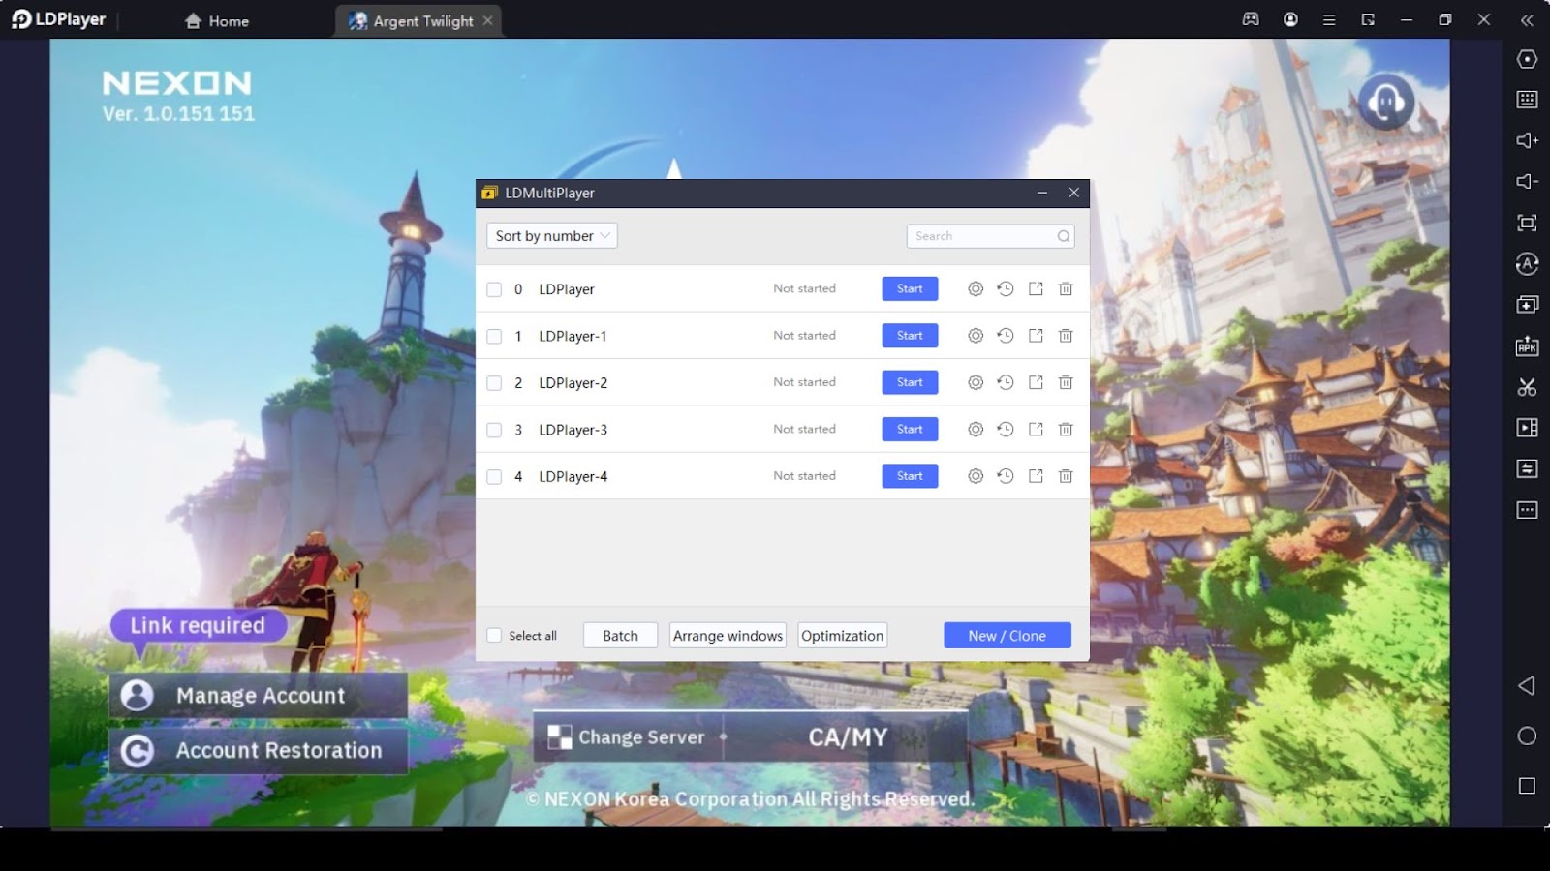Viewport: 1550px width, 871px height.
Task: Create desktop shortcut for LDPlayer row 0
Action: point(1036,288)
